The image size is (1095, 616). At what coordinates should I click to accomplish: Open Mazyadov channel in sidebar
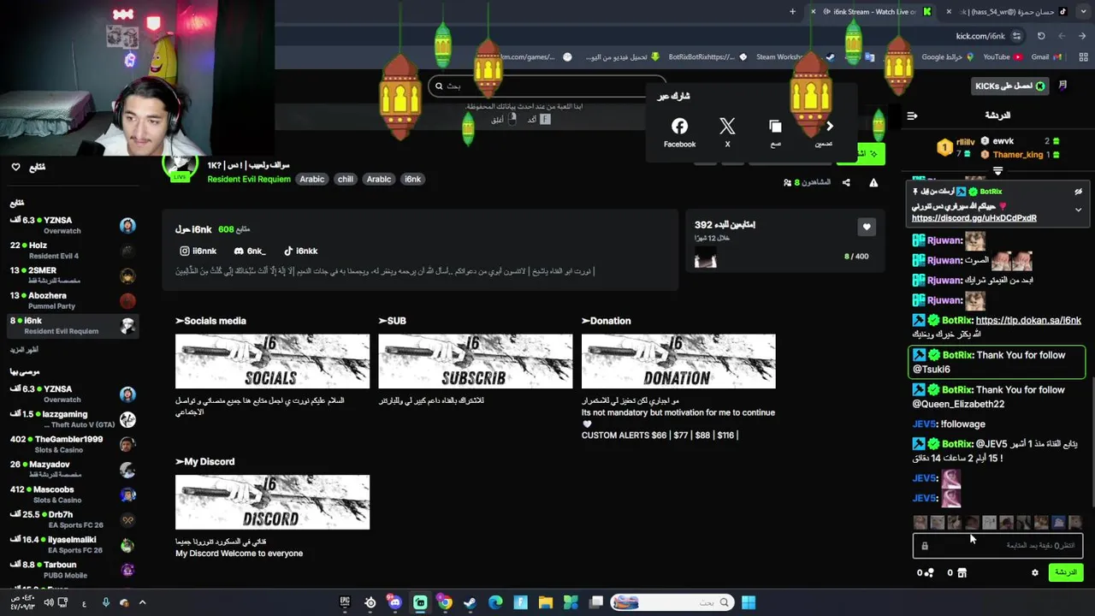pos(73,469)
